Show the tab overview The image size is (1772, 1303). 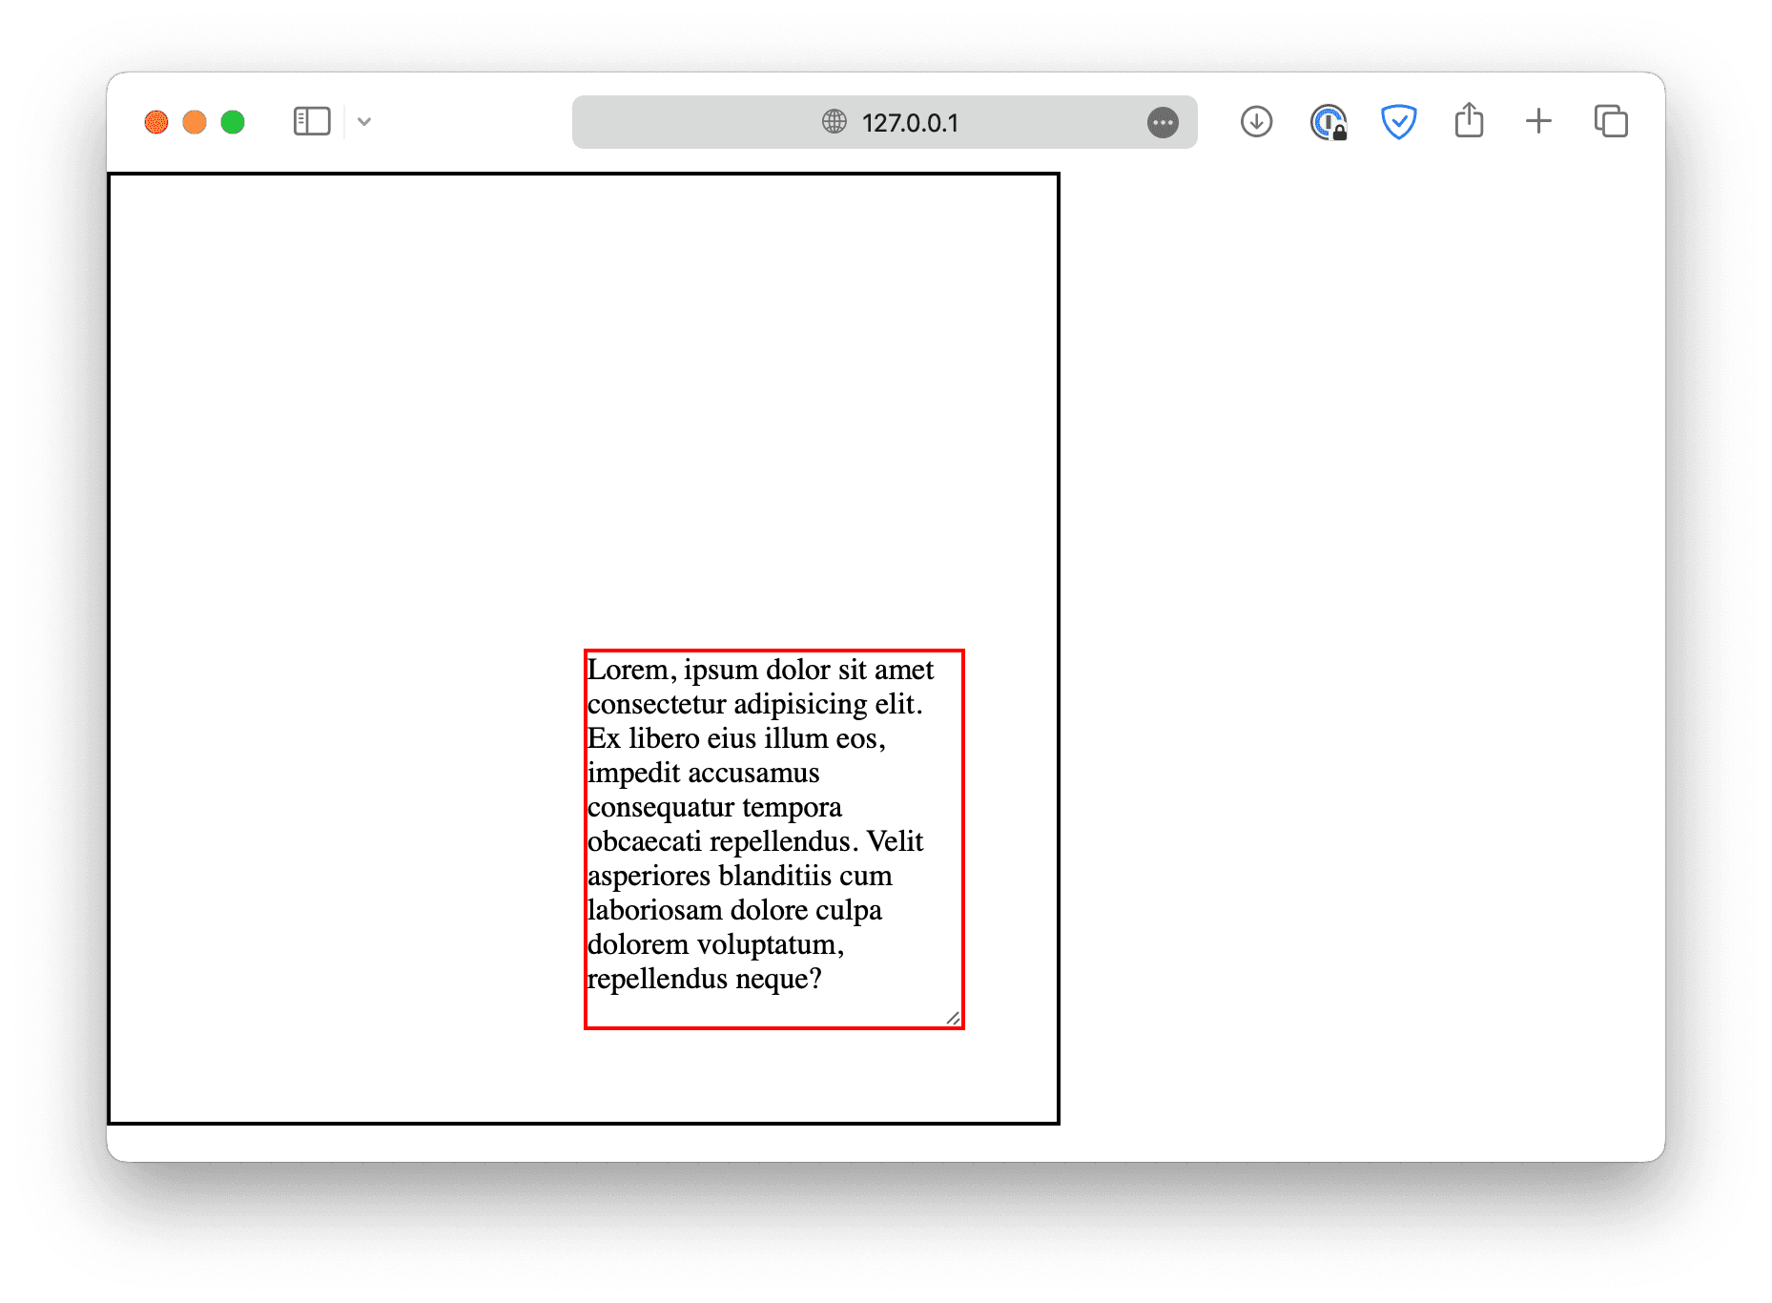(1611, 121)
